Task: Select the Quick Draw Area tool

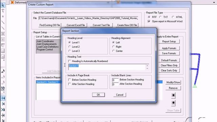Action: pos(3,57)
